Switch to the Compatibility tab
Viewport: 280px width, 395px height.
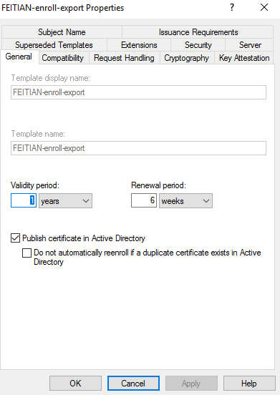coord(63,58)
